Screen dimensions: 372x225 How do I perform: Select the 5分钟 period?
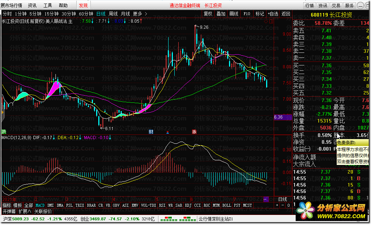pos(35,14)
